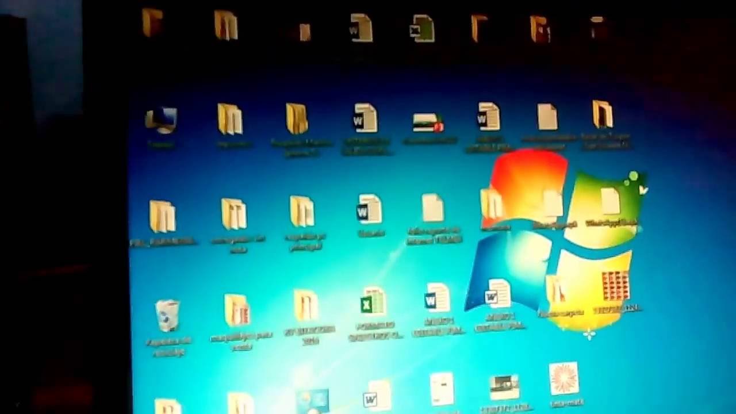
Task: Open the sunburst image desktop icon
Action: click(563, 378)
